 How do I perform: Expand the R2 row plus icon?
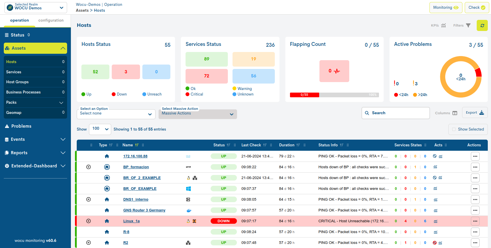click(x=89, y=243)
